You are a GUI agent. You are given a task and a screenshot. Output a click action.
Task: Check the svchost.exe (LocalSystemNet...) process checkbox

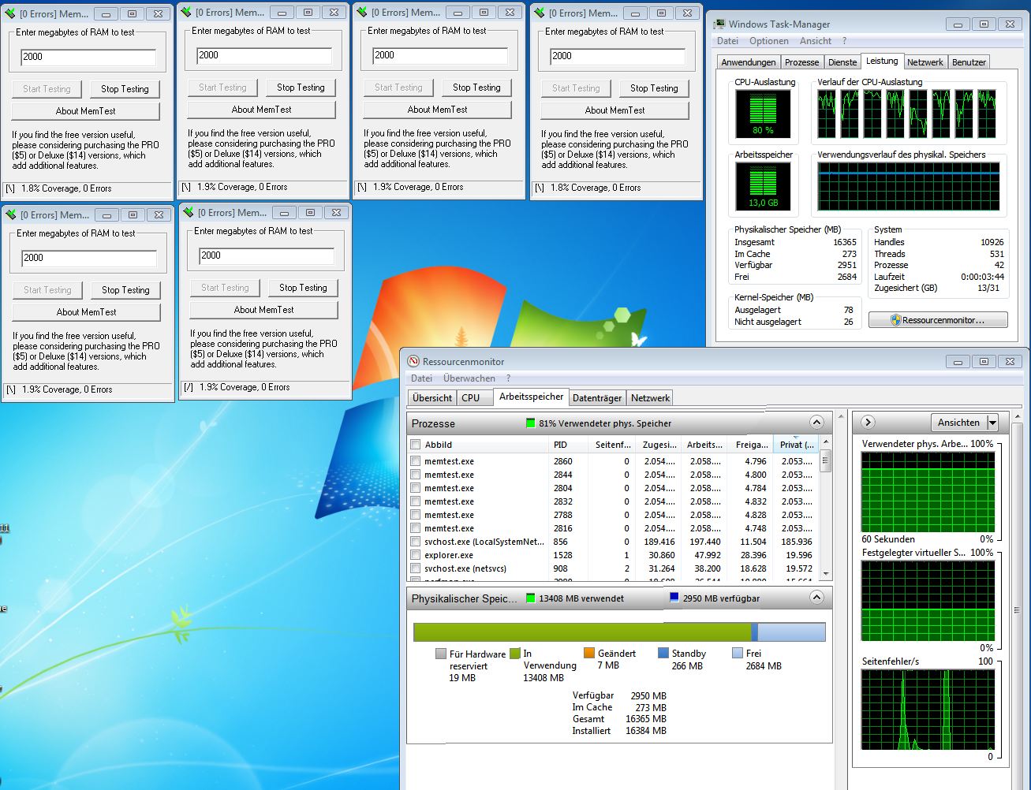pos(416,542)
